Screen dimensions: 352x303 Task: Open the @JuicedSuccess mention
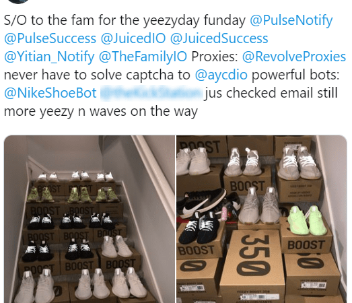click(x=219, y=38)
